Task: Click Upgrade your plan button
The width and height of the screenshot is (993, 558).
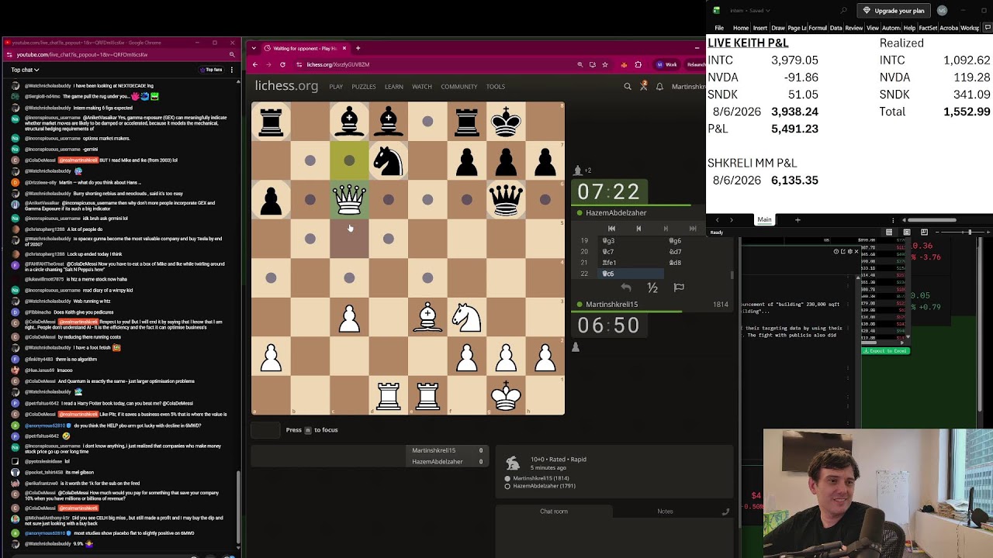Action: point(894,10)
